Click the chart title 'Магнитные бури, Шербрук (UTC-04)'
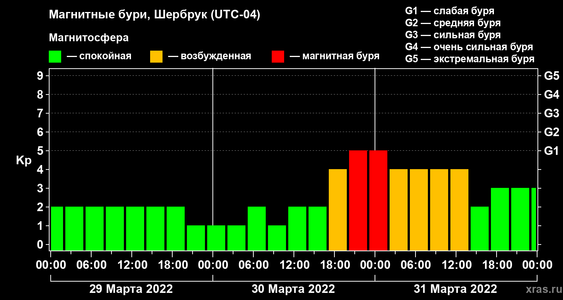The image size is (563, 300). point(155,15)
